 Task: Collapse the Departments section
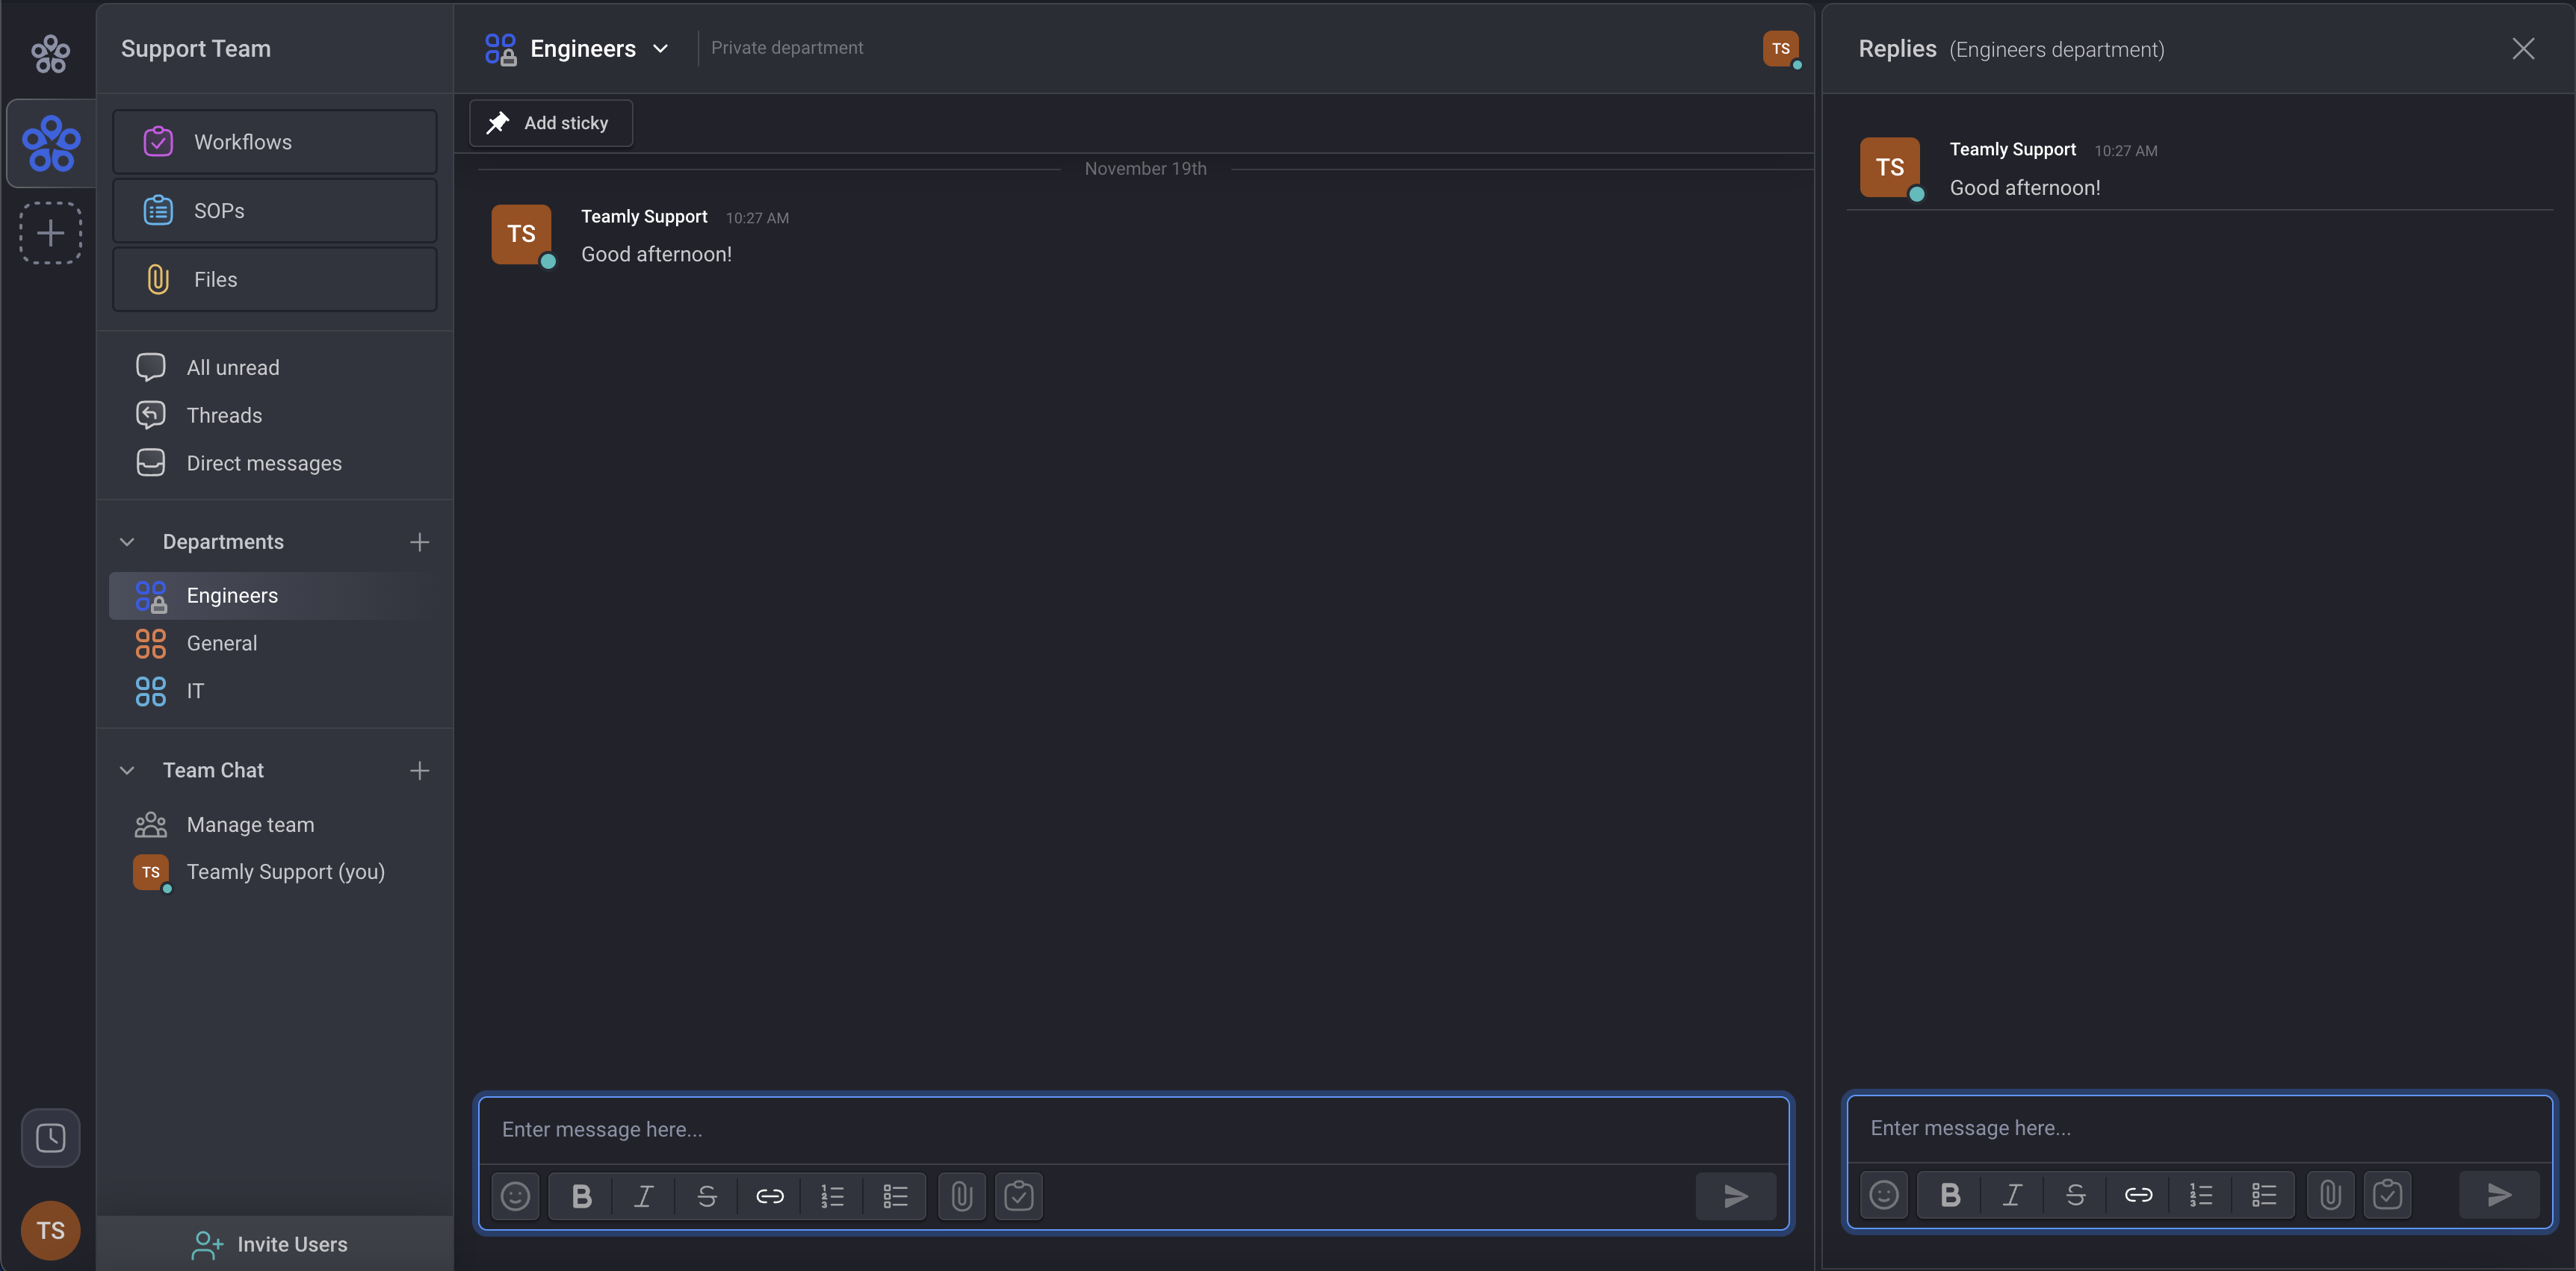click(x=127, y=541)
